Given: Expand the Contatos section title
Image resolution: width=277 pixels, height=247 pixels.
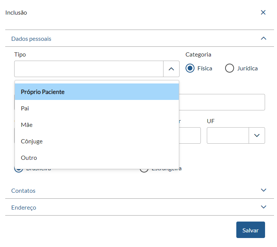Looking at the screenshot, I should [24, 190].
